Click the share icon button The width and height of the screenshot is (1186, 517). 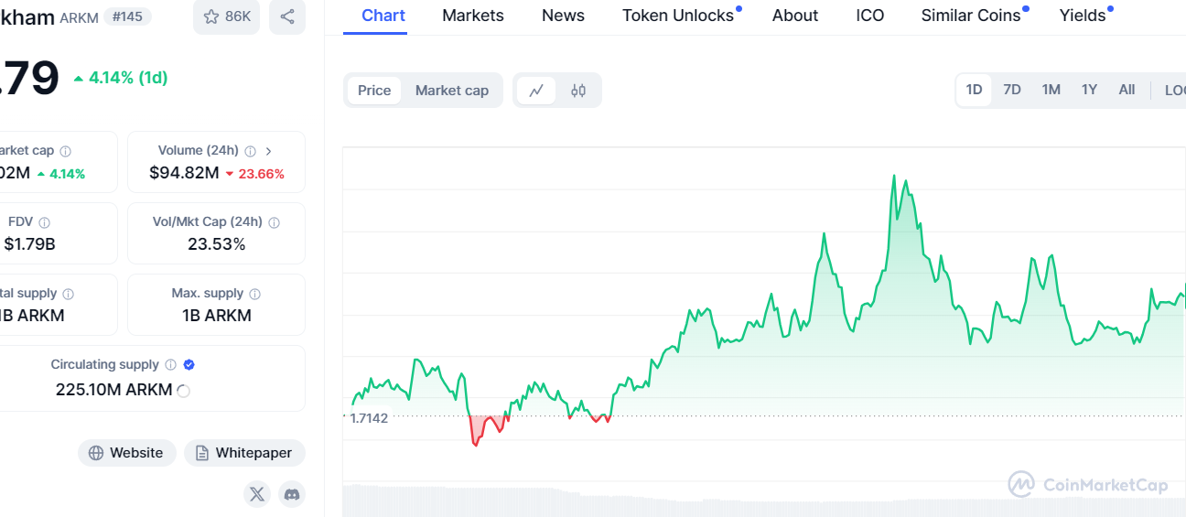coord(287,16)
